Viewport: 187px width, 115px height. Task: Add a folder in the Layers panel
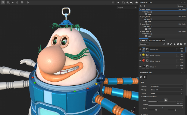coord(181,44)
